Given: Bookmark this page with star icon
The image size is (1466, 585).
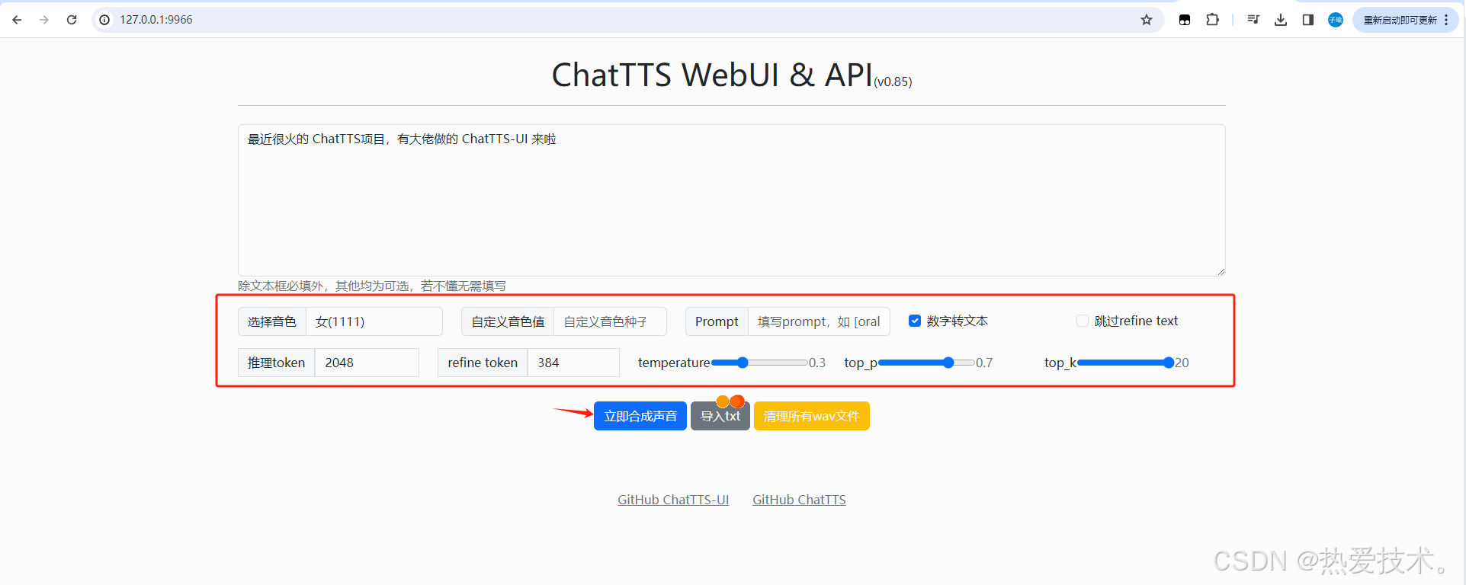Looking at the screenshot, I should 1147,20.
